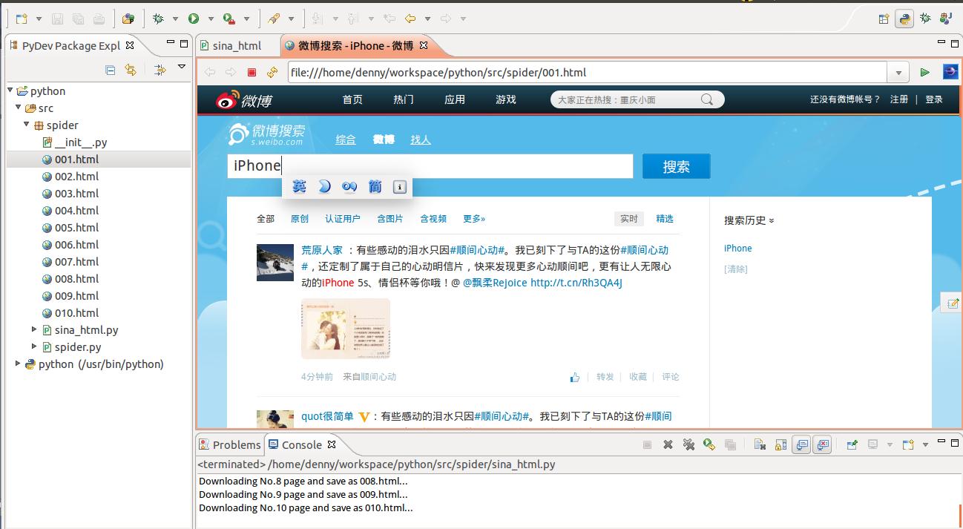
Task: Open the Back history dropdown arrow
Action: 427,19
